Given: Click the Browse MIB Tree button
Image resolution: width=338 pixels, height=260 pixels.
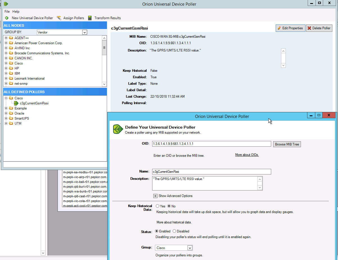Looking at the screenshot, I should click(x=287, y=144).
